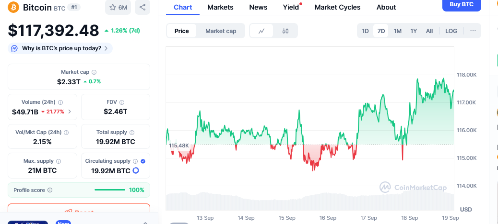This screenshot has width=498, height=224.
Task: Click the Bitcoin orange logo icon
Action: click(x=13, y=7)
